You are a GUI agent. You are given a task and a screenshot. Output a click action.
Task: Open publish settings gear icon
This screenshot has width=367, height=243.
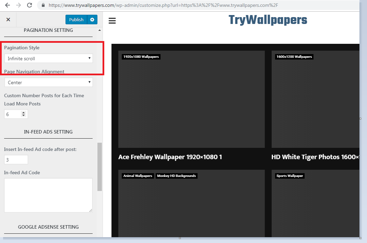pyautogui.click(x=92, y=20)
